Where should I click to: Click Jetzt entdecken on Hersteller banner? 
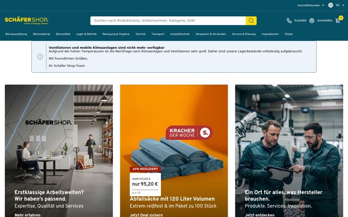(260, 215)
